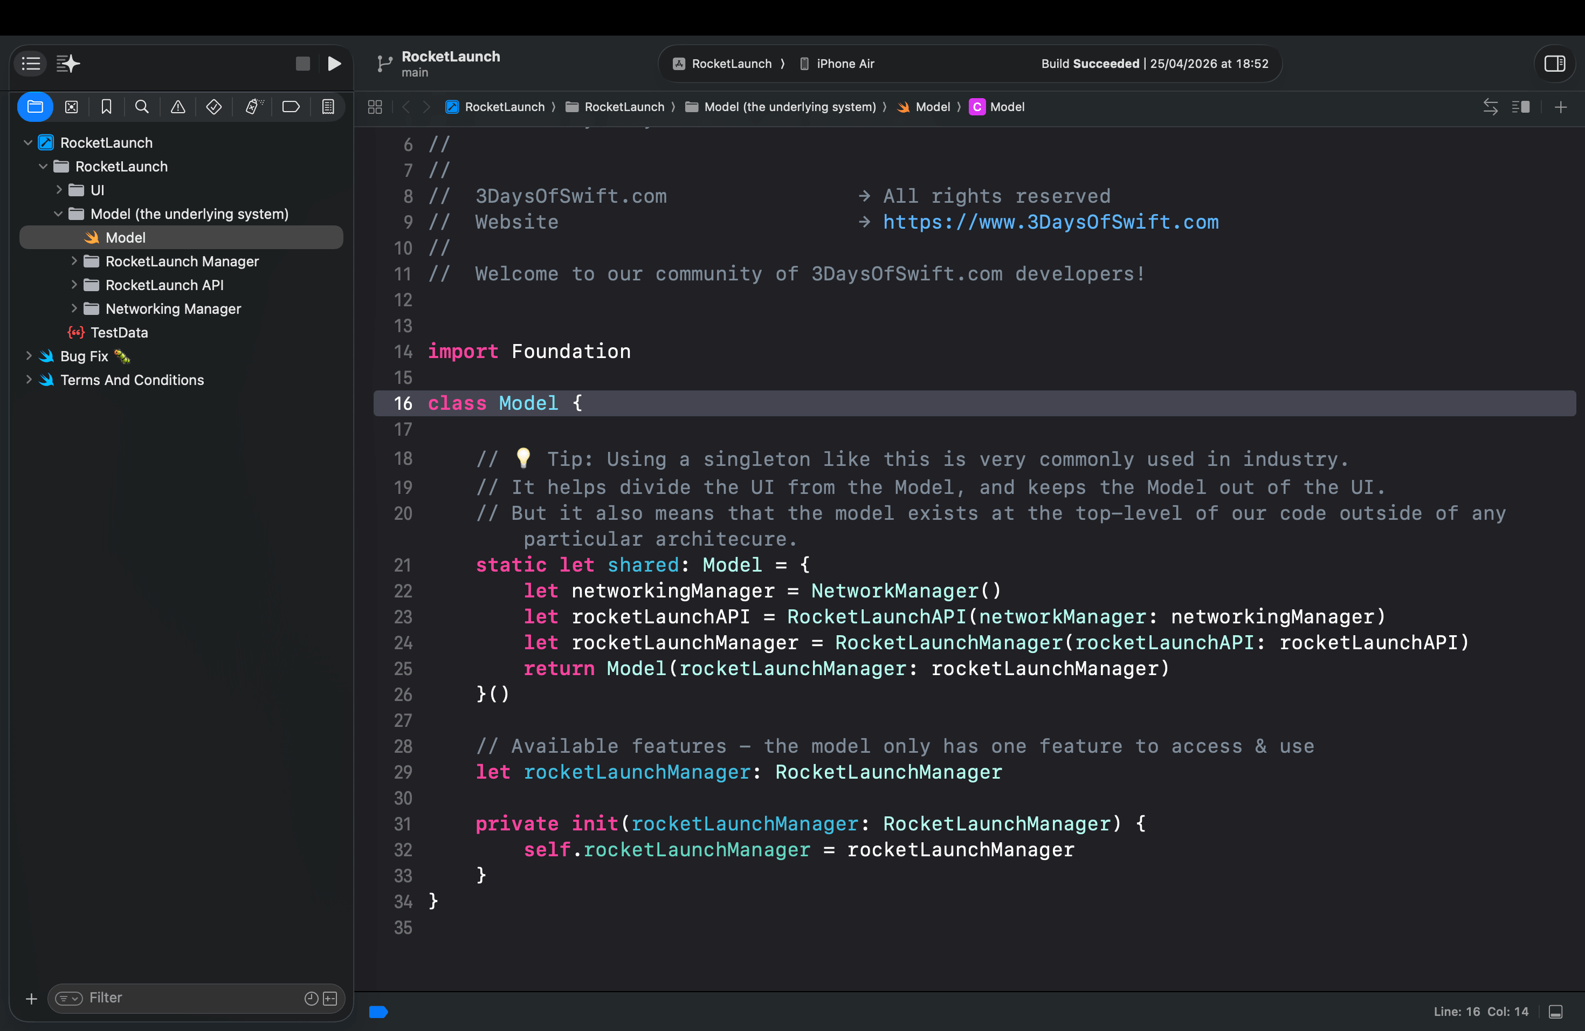The width and height of the screenshot is (1585, 1031).
Task: Open the source control branch icon
Action: click(x=384, y=63)
